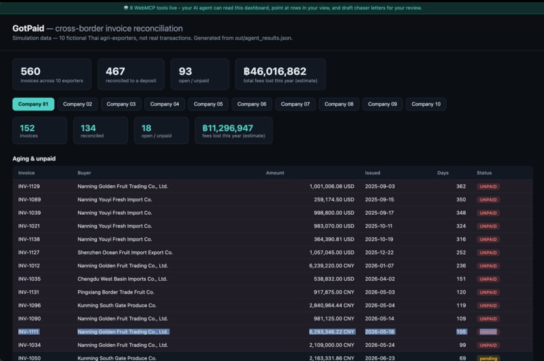Click the Days column header
This screenshot has height=361, width=544.
coord(443,172)
